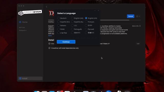
Task: Click 'CrossOver will install dependencies only' text
Action: pyautogui.click(x=65, y=48)
